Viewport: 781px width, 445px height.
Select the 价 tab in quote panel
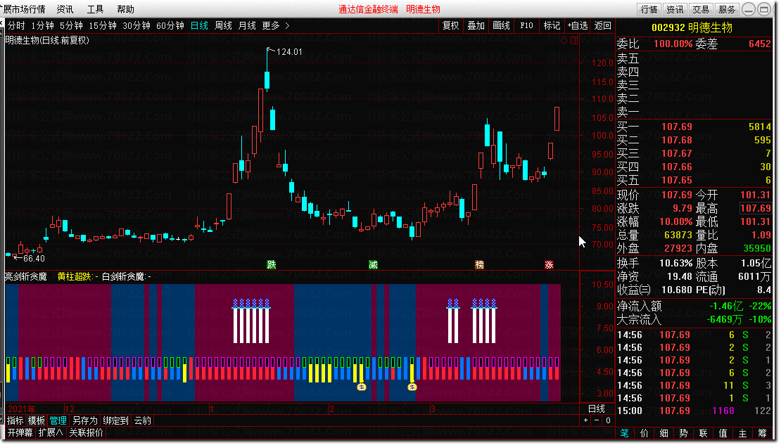click(644, 434)
